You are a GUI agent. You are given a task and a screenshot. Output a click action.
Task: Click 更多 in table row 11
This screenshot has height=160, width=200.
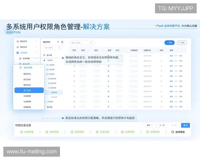(181, 107)
